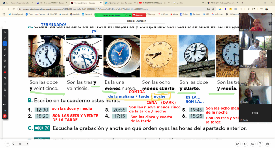Click the 12:30 time box
This screenshot has height=148, width=275.
tap(42, 110)
